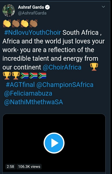Click the 106.3K views counter
Viewport: 112px width, 174px height.
29,167
